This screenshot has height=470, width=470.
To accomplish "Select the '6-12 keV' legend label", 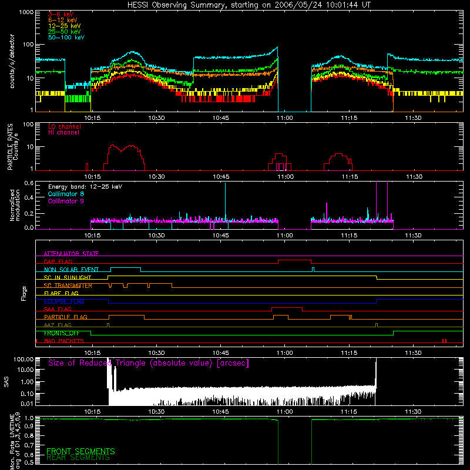I will tap(63, 20).
